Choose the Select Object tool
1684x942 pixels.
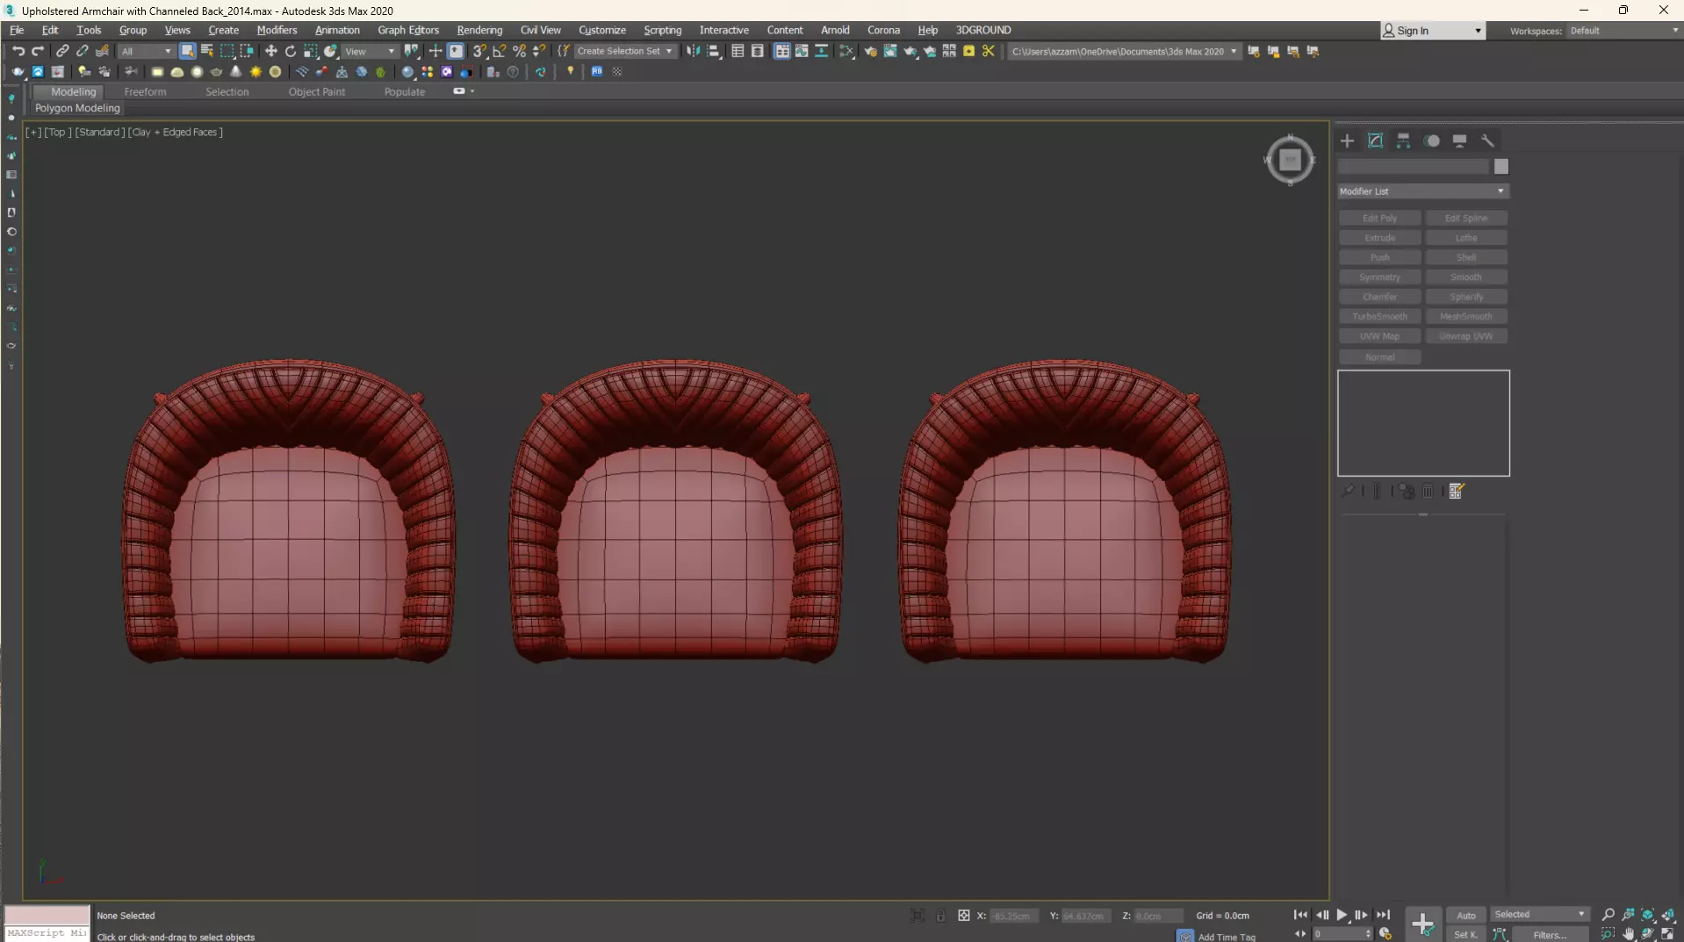[187, 51]
